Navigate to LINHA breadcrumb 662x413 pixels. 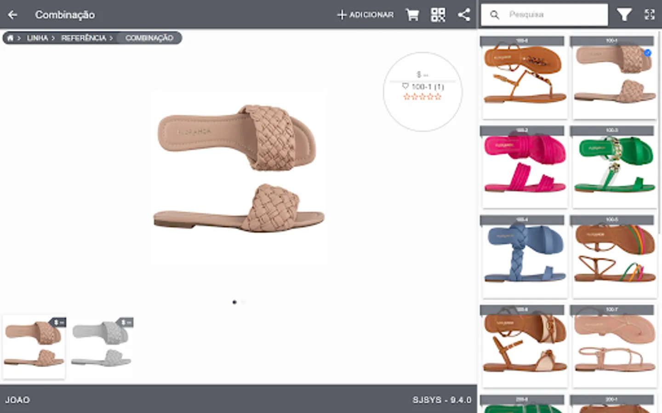coord(37,38)
